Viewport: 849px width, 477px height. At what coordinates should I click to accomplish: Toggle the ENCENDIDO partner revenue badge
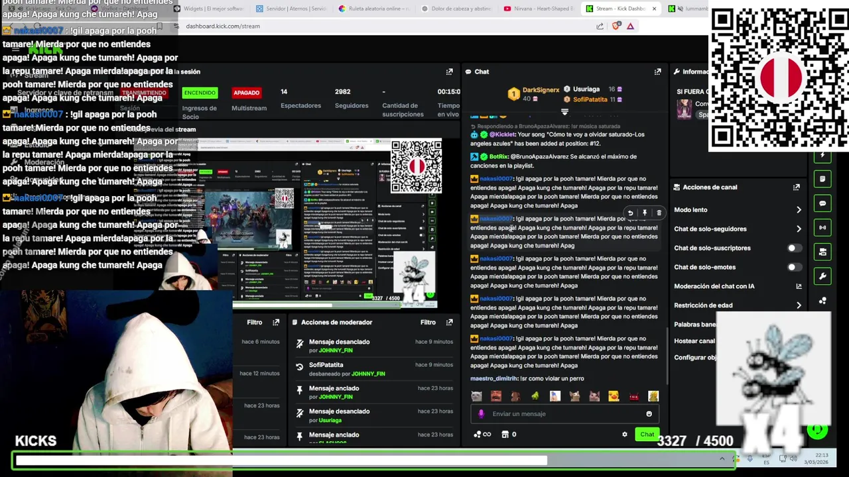click(200, 93)
